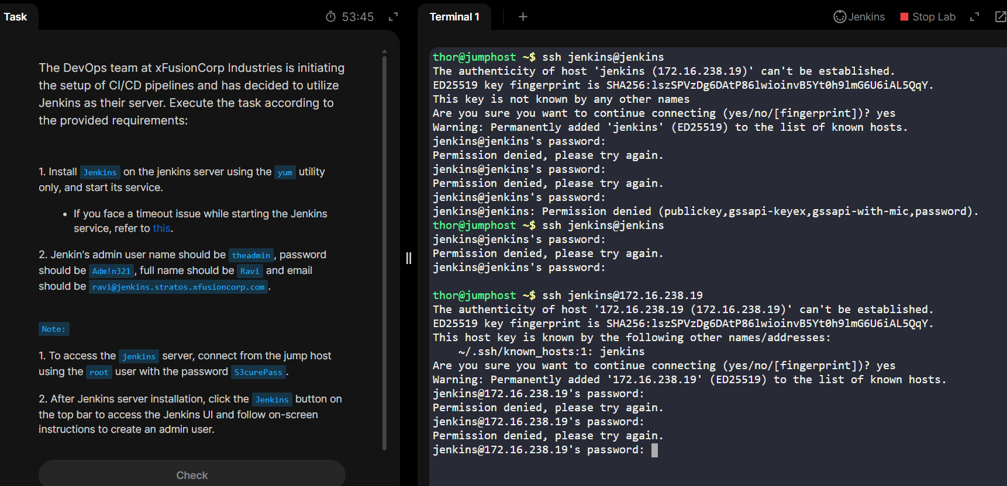Follow the "this" timeout help link

pyautogui.click(x=161, y=228)
